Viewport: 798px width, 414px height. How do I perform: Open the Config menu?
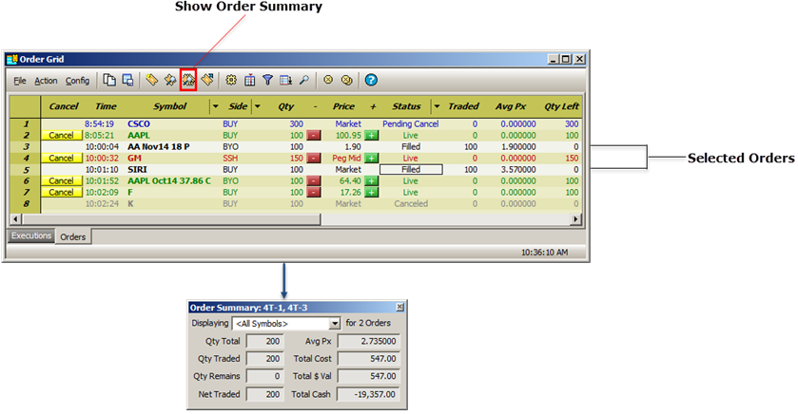[77, 81]
